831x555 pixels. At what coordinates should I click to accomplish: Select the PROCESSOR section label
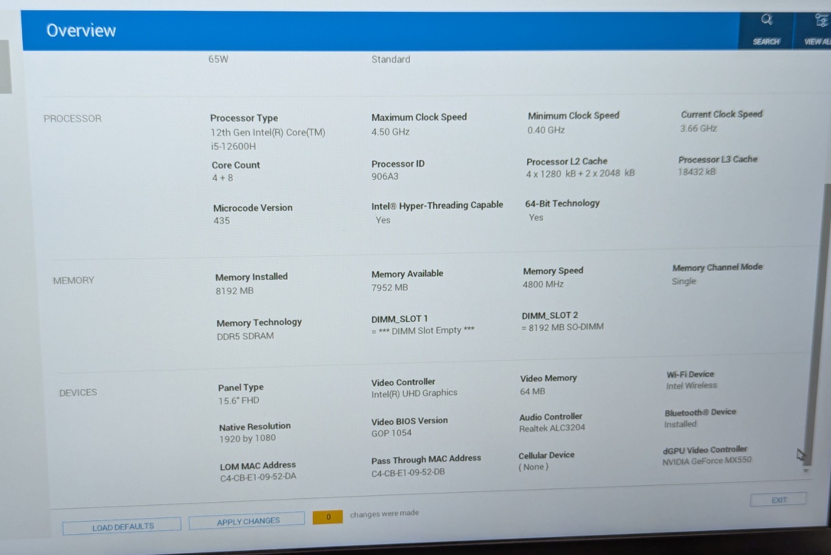pos(73,118)
